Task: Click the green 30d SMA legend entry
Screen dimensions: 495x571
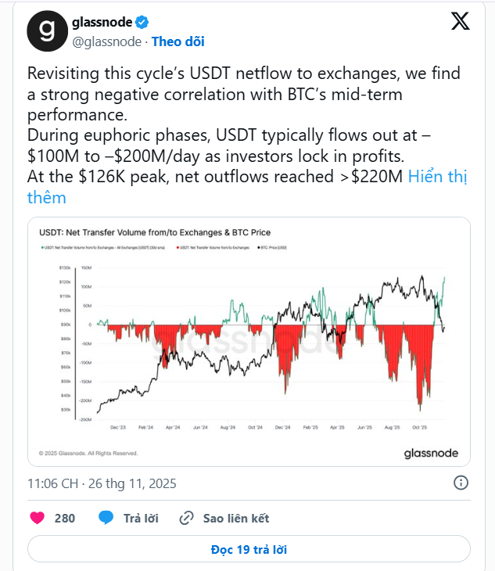Action: tap(108, 247)
